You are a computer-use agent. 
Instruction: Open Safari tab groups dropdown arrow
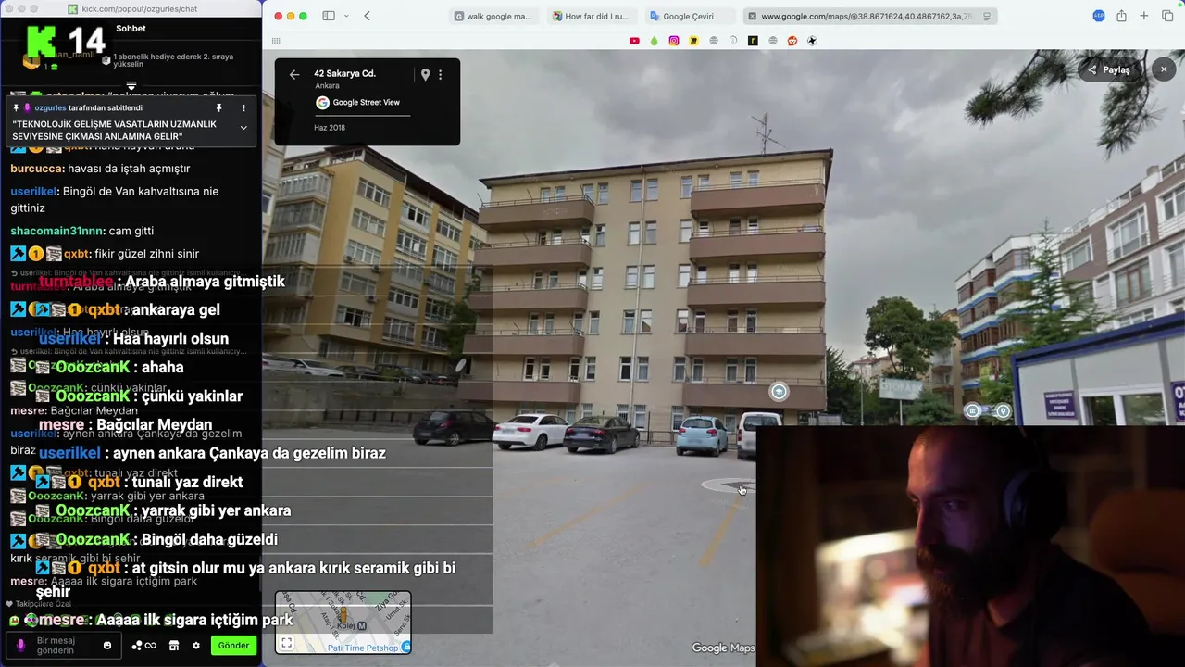(346, 16)
